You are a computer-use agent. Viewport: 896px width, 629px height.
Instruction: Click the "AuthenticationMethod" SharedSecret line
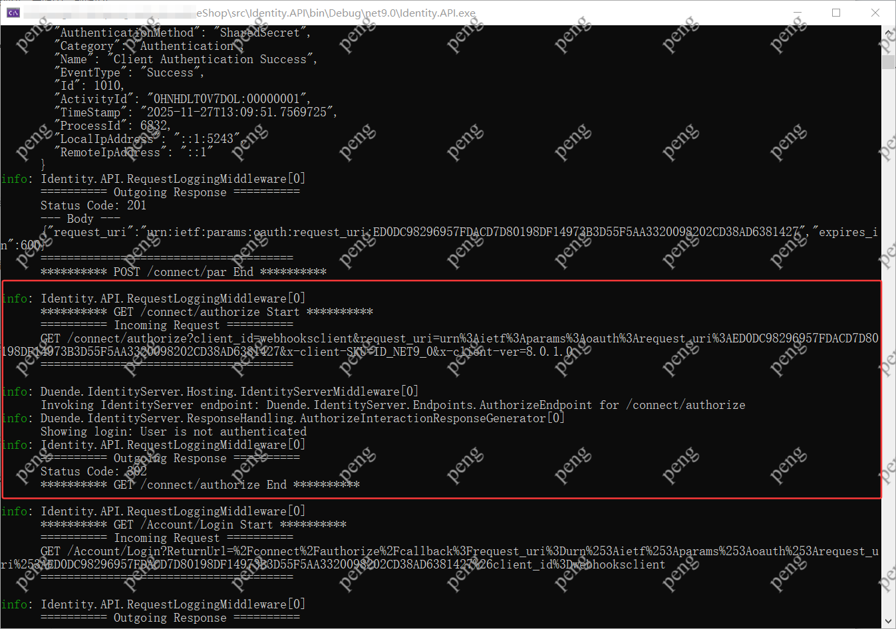[x=182, y=33]
